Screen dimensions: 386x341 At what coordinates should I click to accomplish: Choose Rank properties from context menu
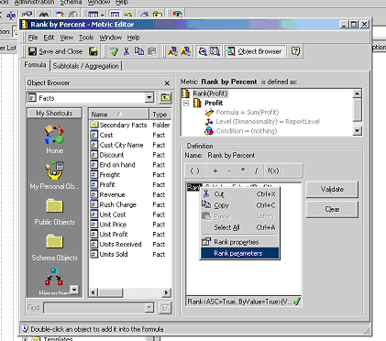click(239, 242)
